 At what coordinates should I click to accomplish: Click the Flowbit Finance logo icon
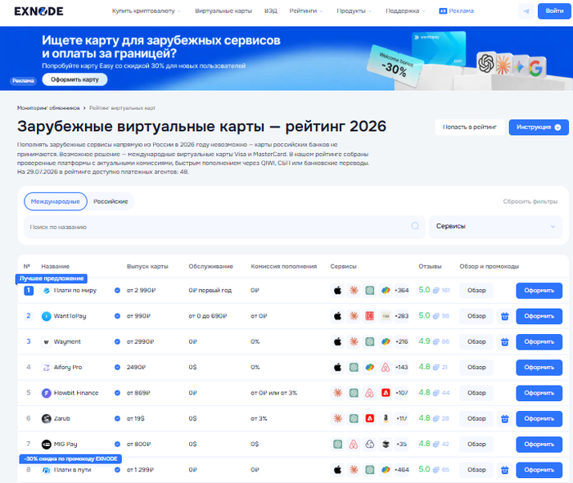(x=47, y=393)
